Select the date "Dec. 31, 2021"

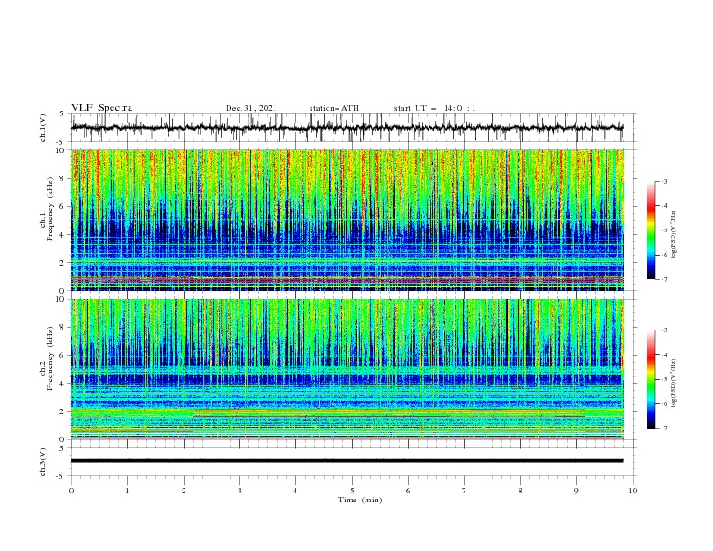pos(251,108)
